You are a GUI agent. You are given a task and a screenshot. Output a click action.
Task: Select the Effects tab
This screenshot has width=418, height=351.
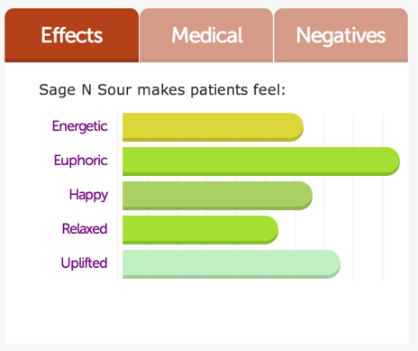click(x=72, y=35)
